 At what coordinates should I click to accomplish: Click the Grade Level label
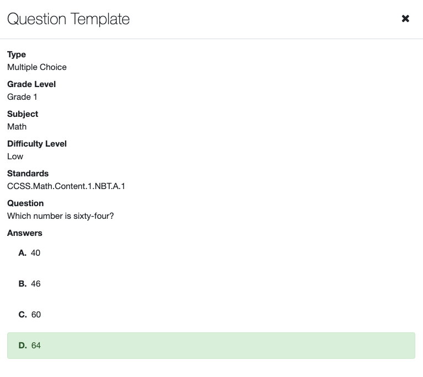pyautogui.click(x=31, y=84)
